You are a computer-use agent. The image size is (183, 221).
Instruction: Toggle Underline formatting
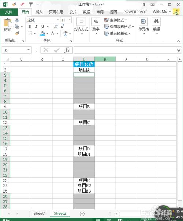tap(43, 27)
